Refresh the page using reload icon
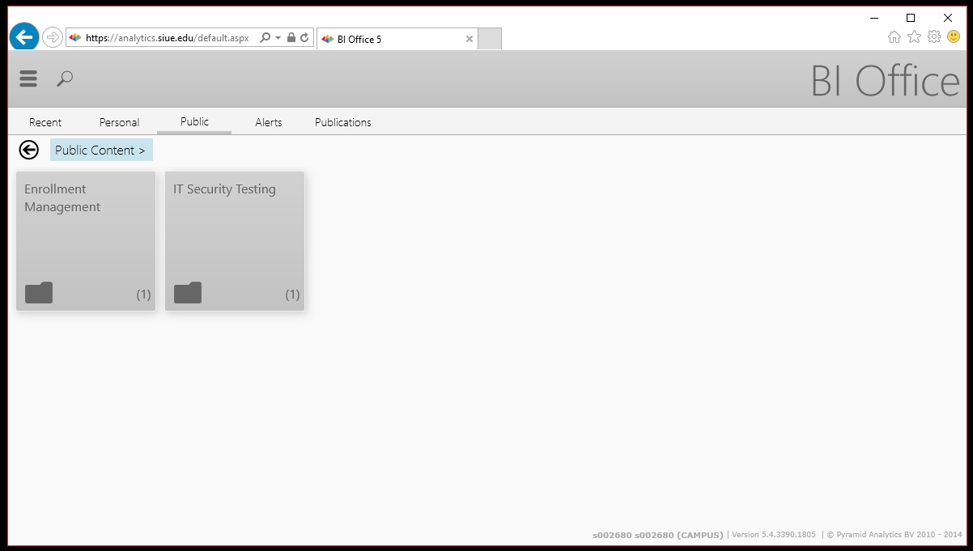The width and height of the screenshot is (973, 551). pyautogui.click(x=304, y=38)
